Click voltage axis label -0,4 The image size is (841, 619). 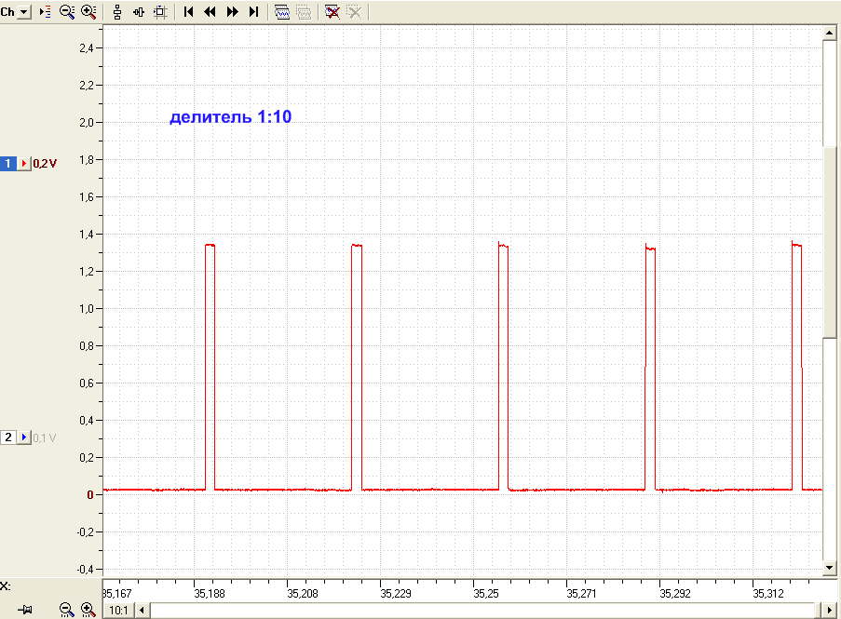tap(85, 569)
